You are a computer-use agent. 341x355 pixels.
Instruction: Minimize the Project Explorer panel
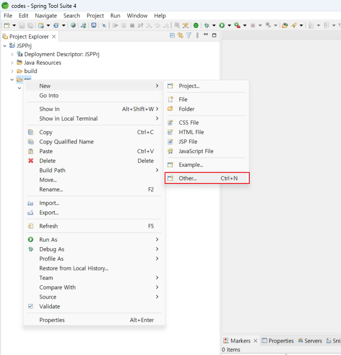click(x=206, y=35)
